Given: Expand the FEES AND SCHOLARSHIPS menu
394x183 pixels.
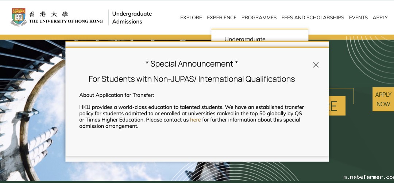Looking at the screenshot, I should point(313,17).
